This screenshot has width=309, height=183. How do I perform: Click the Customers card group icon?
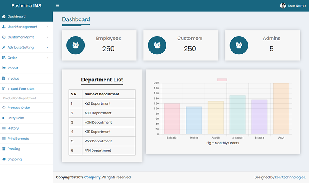tap(157, 45)
